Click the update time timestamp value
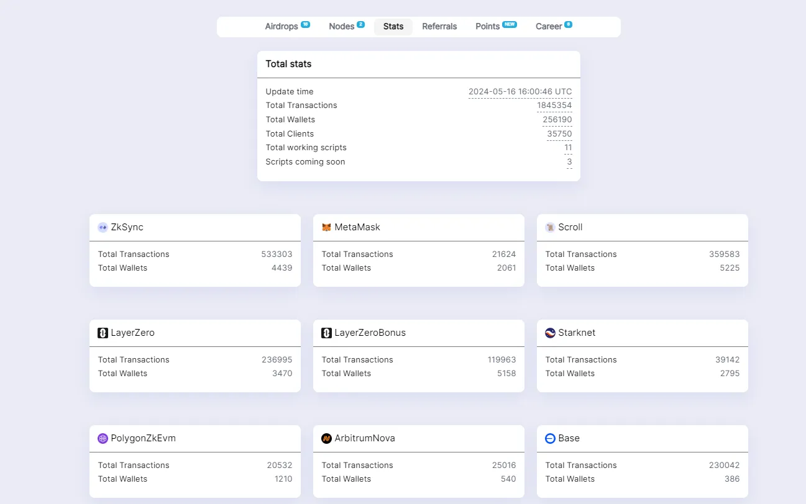This screenshot has width=806, height=504. click(520, 92)
